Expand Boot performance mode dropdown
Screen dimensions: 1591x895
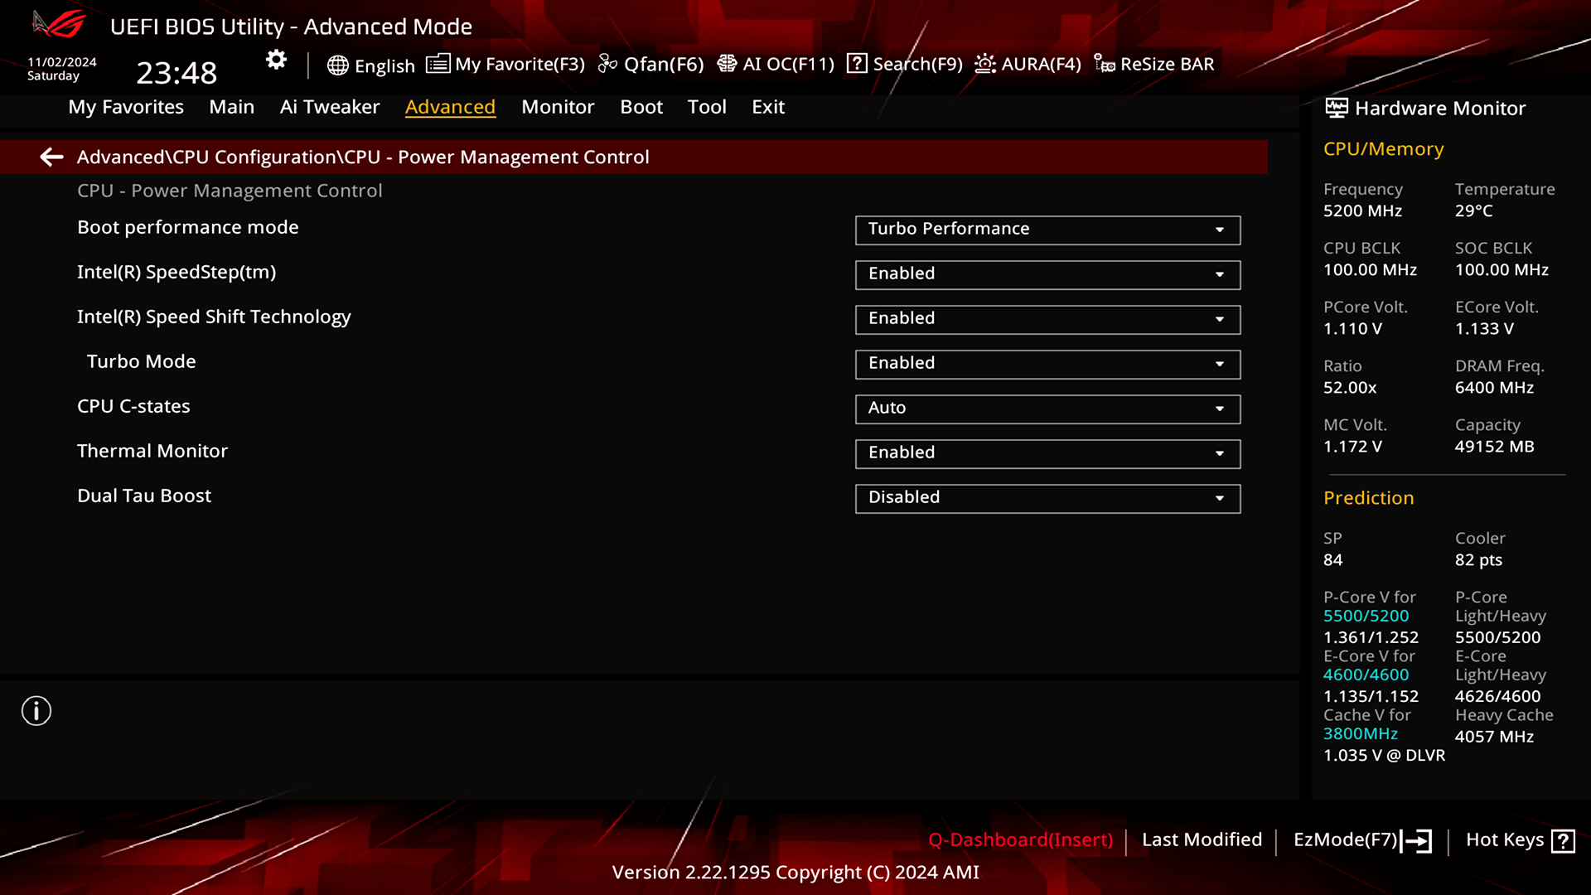click(x=1047, y=230)
